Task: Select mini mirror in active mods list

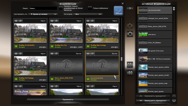Action: (155, 35)
